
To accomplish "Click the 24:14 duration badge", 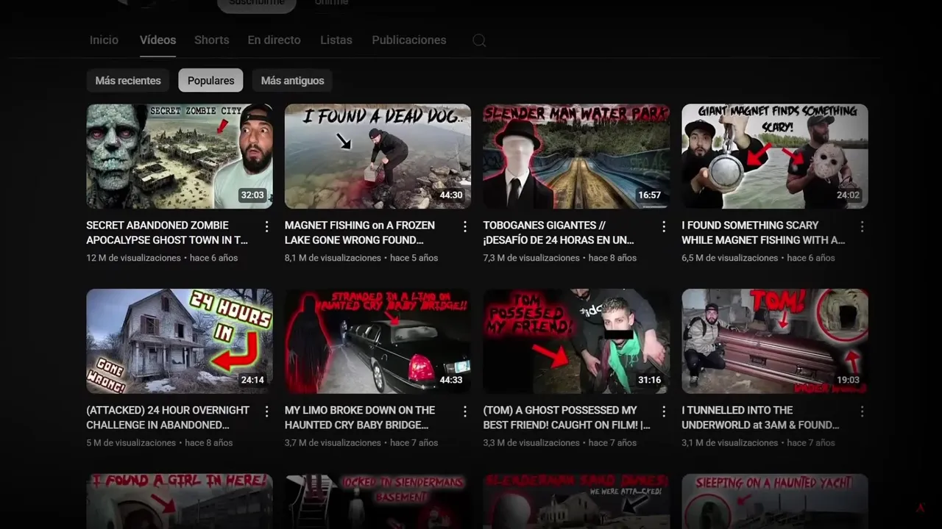I will (252, 381).
